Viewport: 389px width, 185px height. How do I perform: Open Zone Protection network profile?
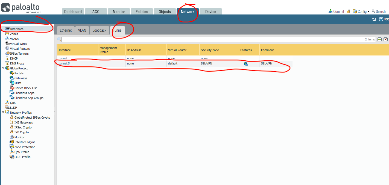pos(25,147)
